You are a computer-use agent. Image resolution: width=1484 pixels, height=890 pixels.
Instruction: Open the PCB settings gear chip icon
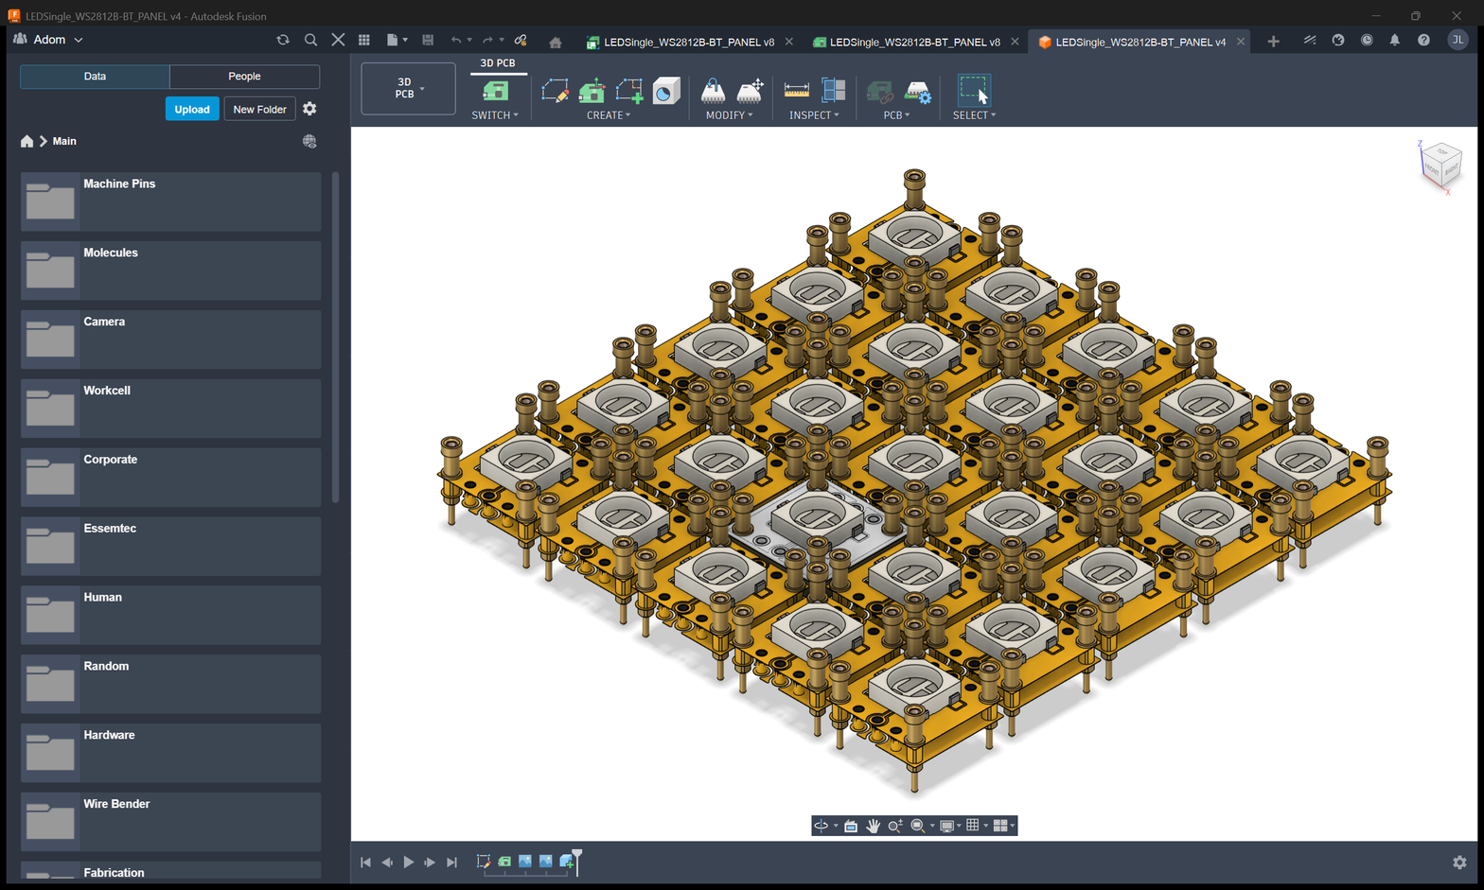(x=917, y=92)
